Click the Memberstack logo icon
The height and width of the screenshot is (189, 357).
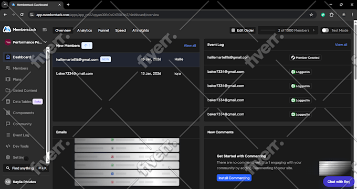(x=7, y=29)
